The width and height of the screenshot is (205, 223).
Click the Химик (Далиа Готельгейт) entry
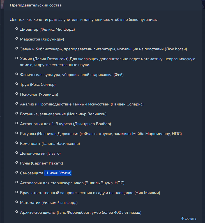108,62
